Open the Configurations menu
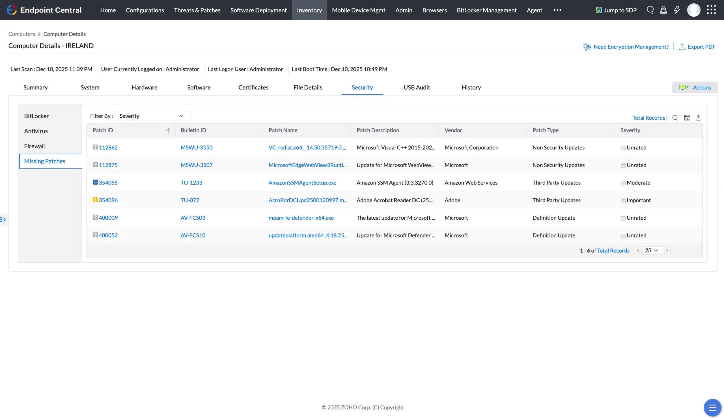The width and height of the screenshot is (724, 419). pos(145,10)
